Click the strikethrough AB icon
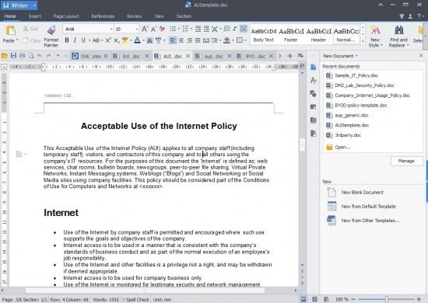The image size is (428, 303). 96,40
